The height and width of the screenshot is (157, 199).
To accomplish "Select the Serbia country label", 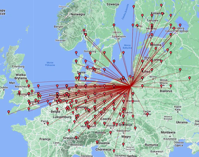I will click(132, 156).
